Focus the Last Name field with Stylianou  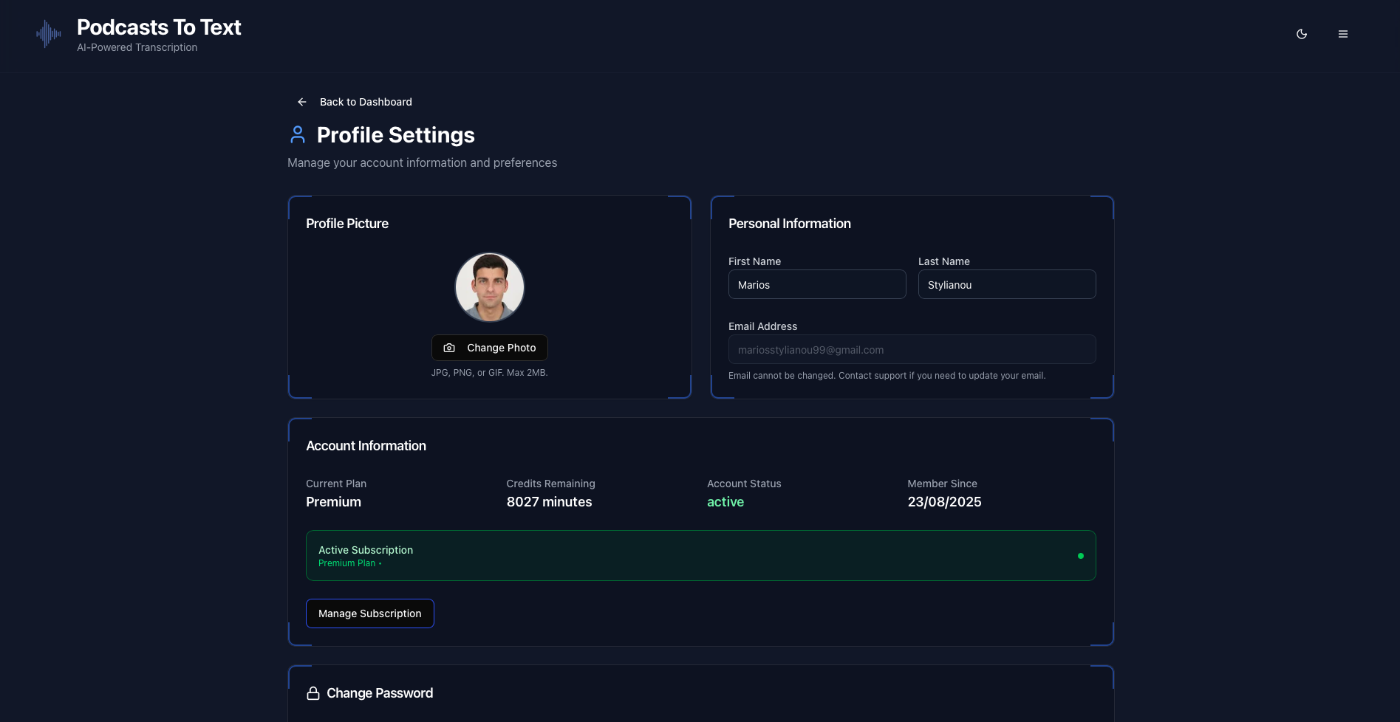tap(1007, 284)
